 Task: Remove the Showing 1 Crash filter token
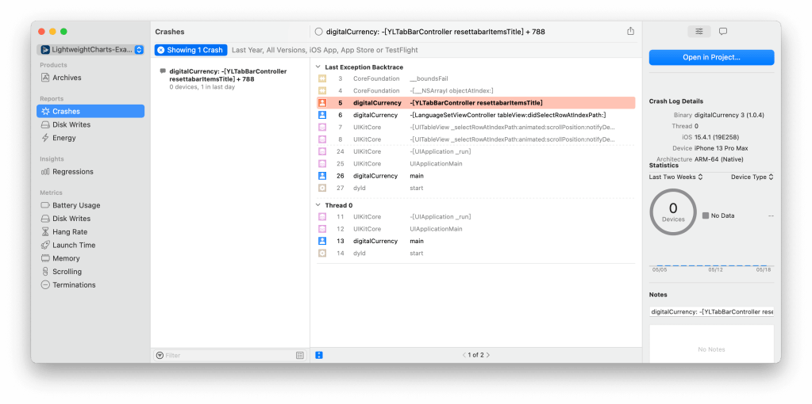click(x=160, y=50)
